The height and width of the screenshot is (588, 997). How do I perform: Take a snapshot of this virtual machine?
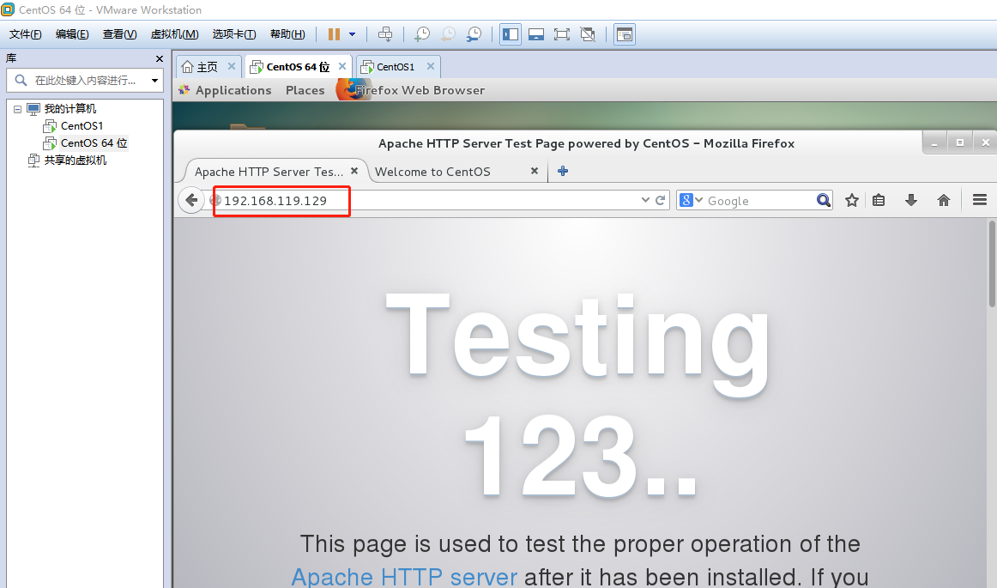click(422, 34)
